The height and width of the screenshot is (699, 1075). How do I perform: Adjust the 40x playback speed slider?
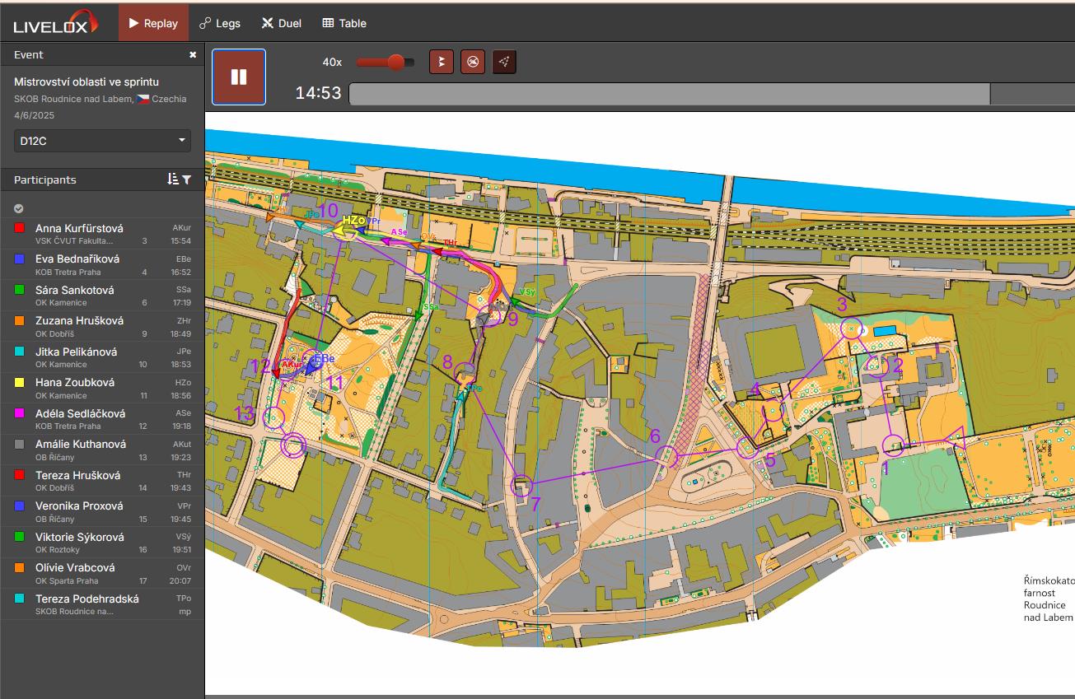[x=396, y=63]
